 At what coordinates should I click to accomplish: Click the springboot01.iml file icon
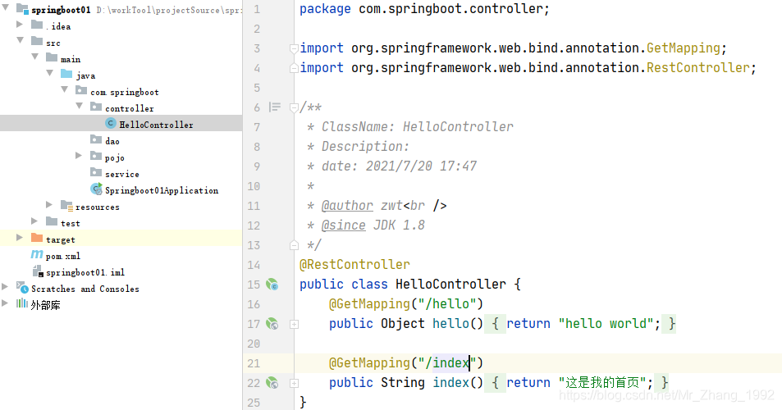tap(38, 271)
